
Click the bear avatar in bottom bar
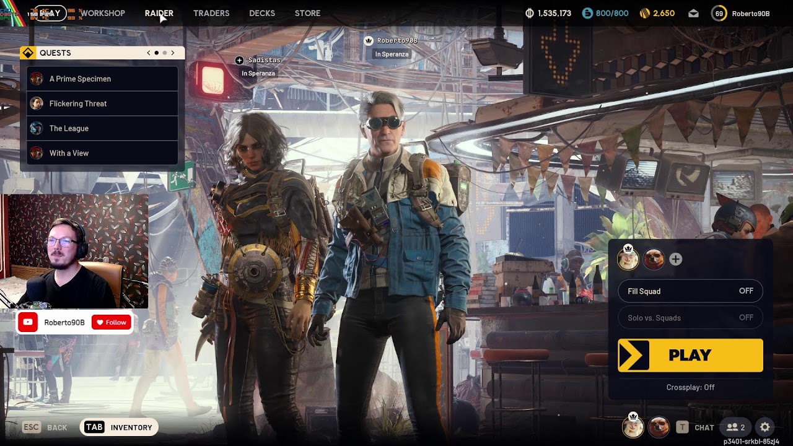(x=659, y=427)
